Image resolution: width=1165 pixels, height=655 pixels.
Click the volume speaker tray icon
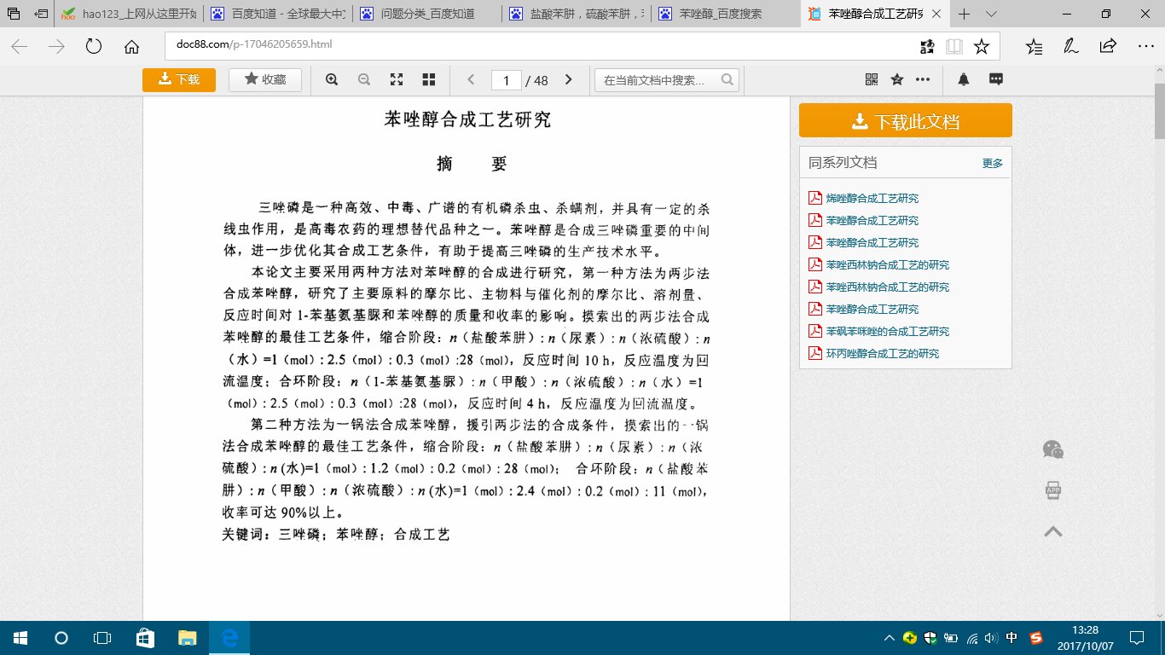click(991, 638)
